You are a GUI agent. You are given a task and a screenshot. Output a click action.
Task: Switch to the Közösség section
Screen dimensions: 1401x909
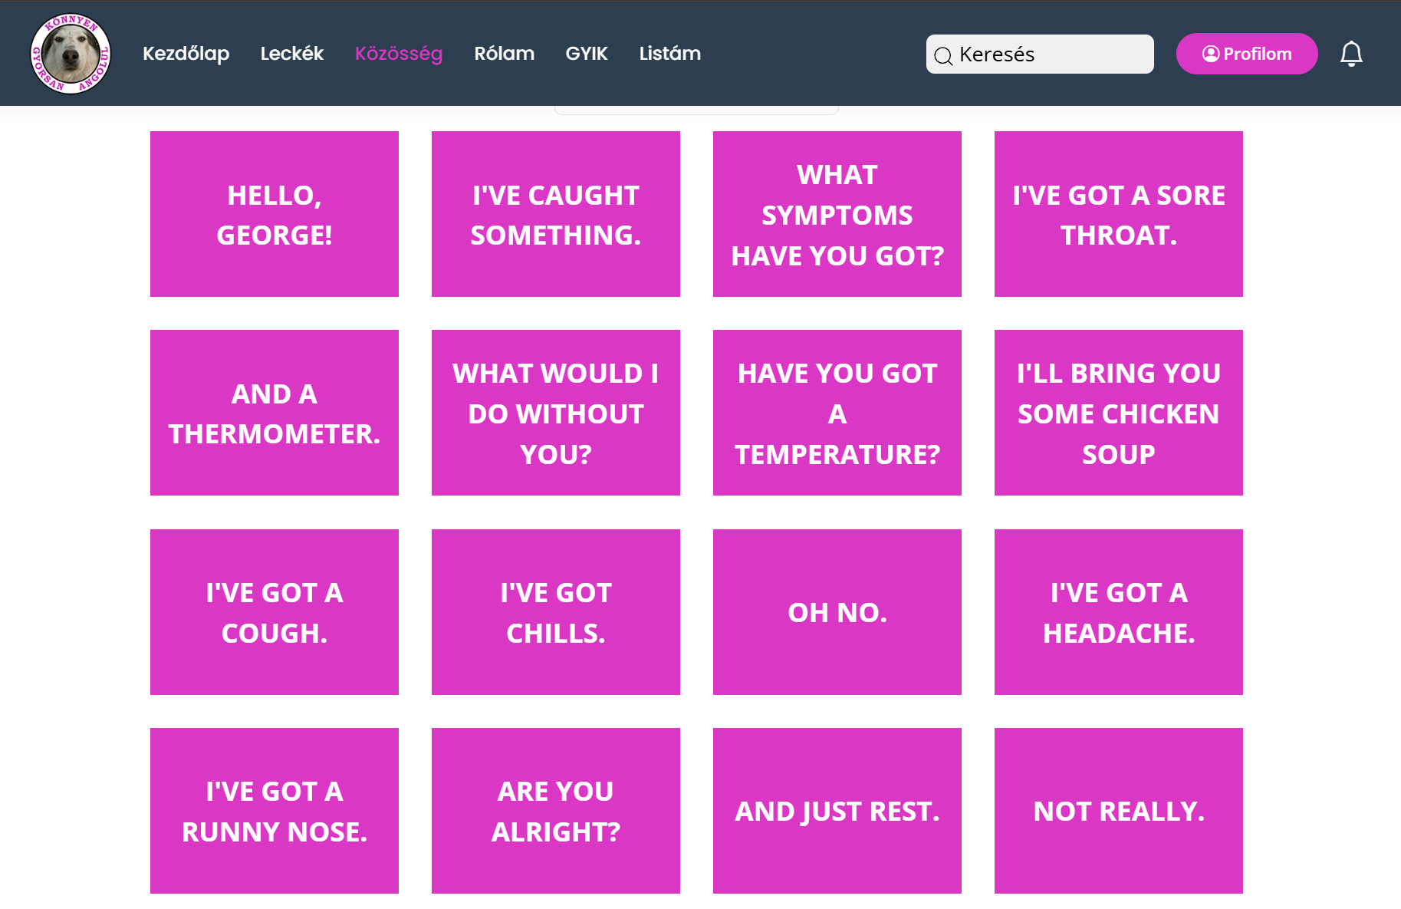coord(398,54)
